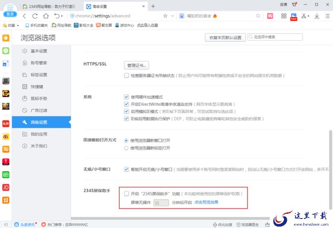Viewport: 333px width, 228px height.
Task: Open undo closed tabs dropdown arrow
Action: pos(62,16)
